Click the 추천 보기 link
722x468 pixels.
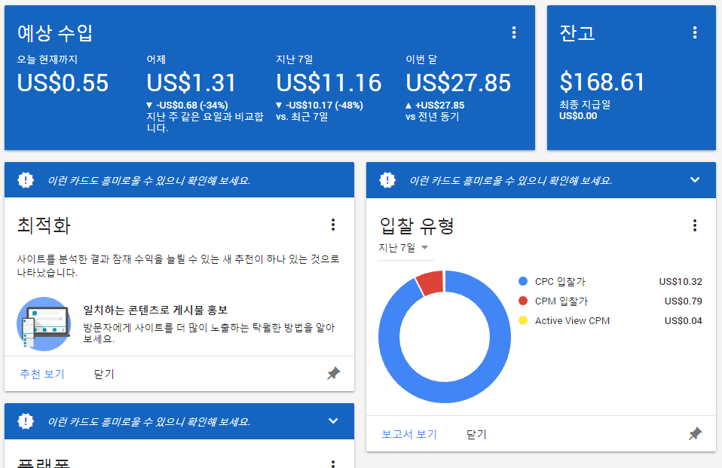tap(42, 374)
